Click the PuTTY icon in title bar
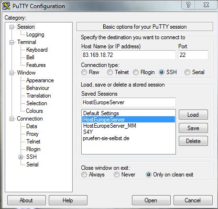Viewport: 218px width, 209px height. click(x=6, y=6)
